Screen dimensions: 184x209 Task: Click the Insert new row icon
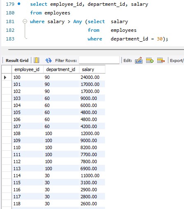click(x=149, y=60)
